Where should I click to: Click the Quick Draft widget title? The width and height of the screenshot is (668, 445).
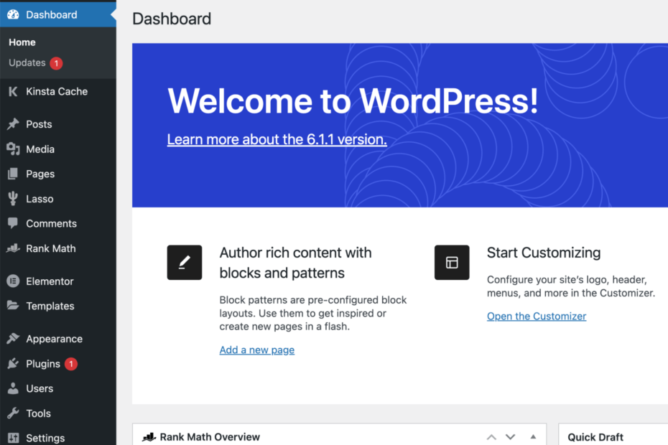[x=595, y=437]
